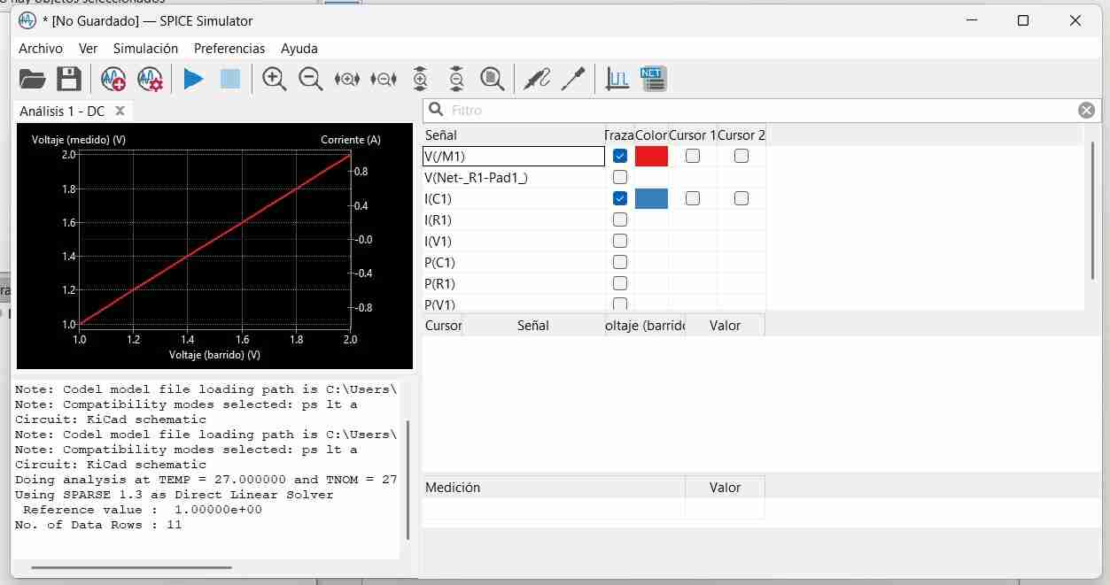Zoom in vertically on the plot
Image resolution: width=1110 pixels, height=585 pixels.
pyautogui.click(x=420, y=79)
